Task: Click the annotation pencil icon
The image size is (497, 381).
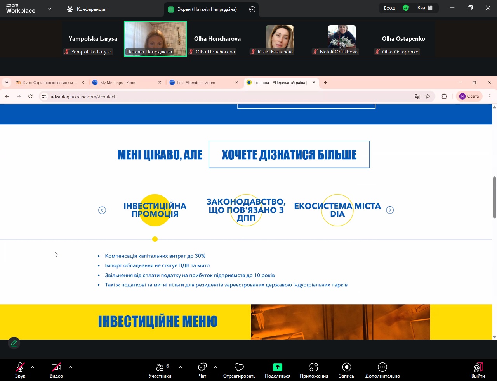Action: pyautogui.click(x=14, y=343)
